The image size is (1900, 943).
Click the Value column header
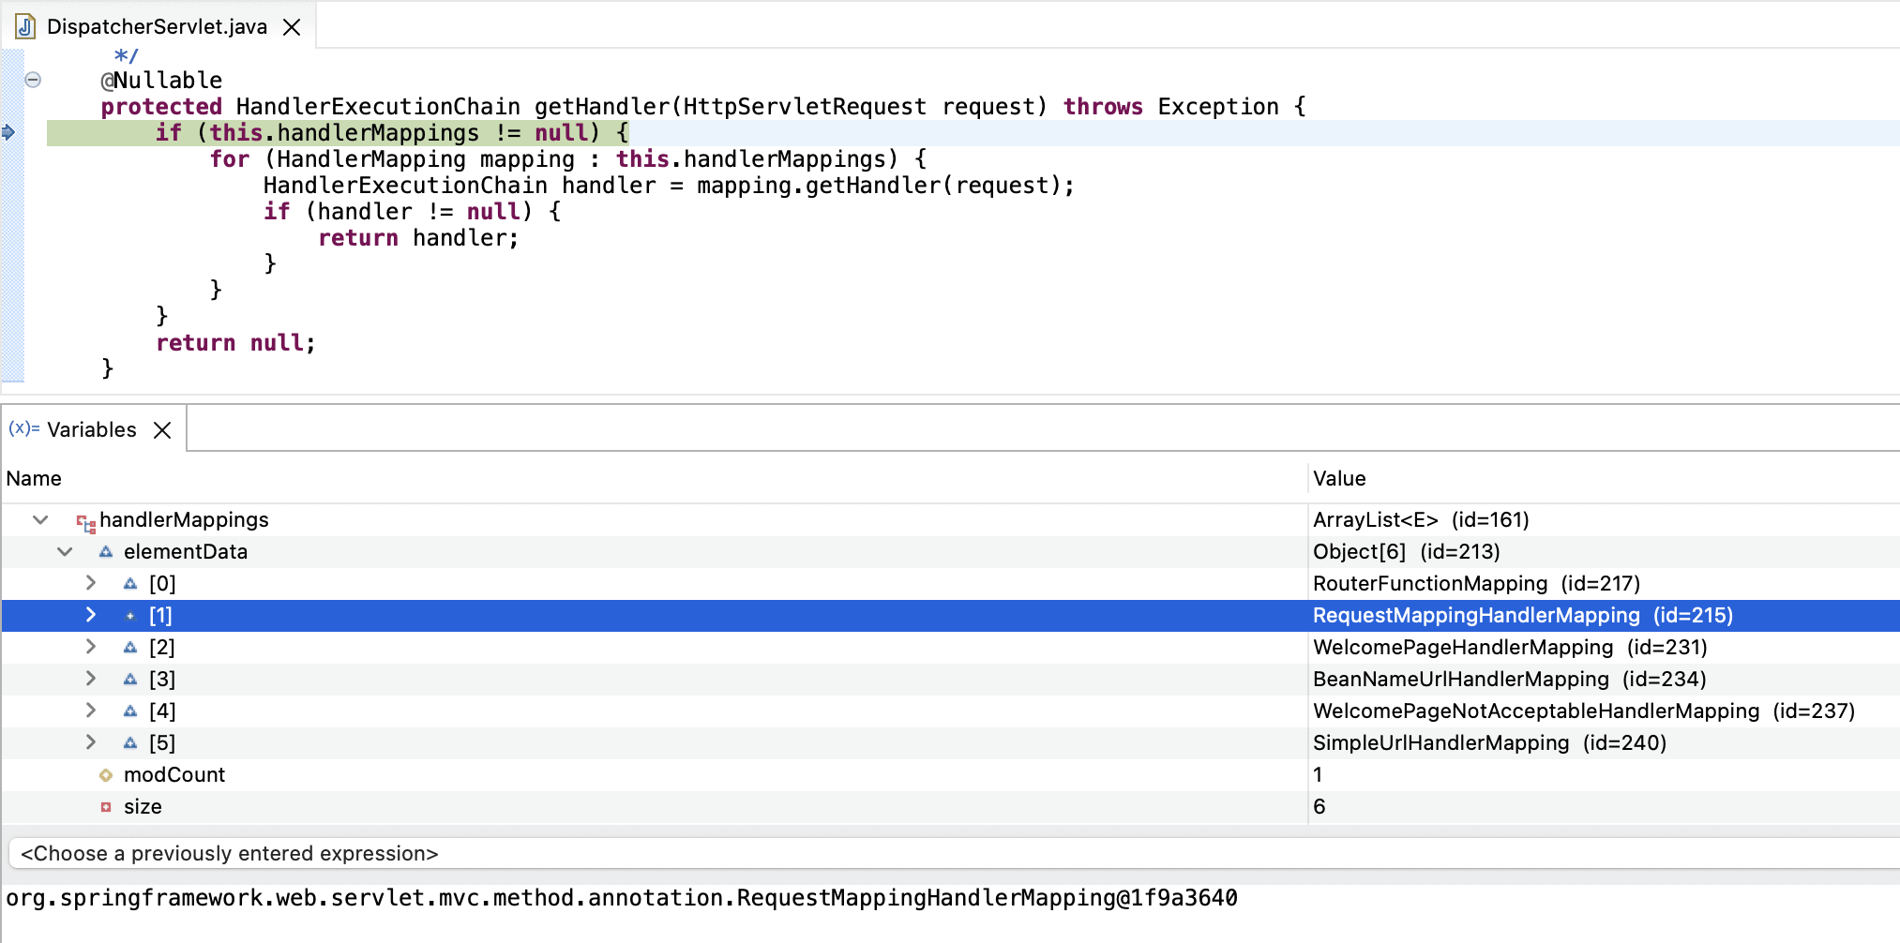point(1339,478)
